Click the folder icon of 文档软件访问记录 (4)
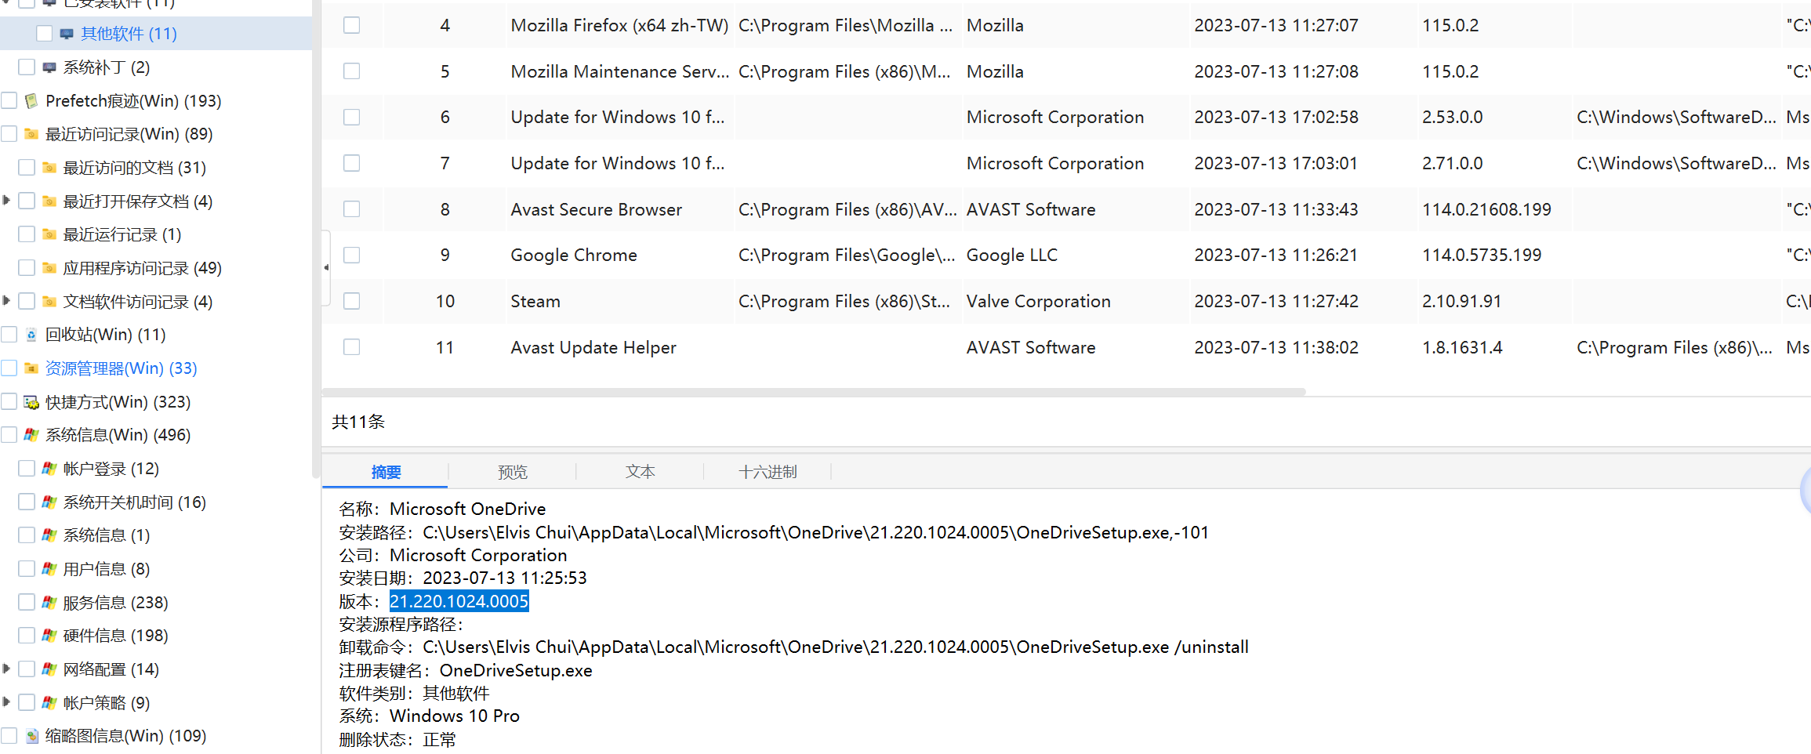 pyautogui.click(x=49, y=302)
